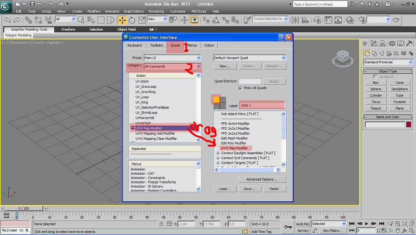Create a Teapot primitive button
Viewport: 416px width, 235px height.
pyautogui.click(x=375, y=108)
